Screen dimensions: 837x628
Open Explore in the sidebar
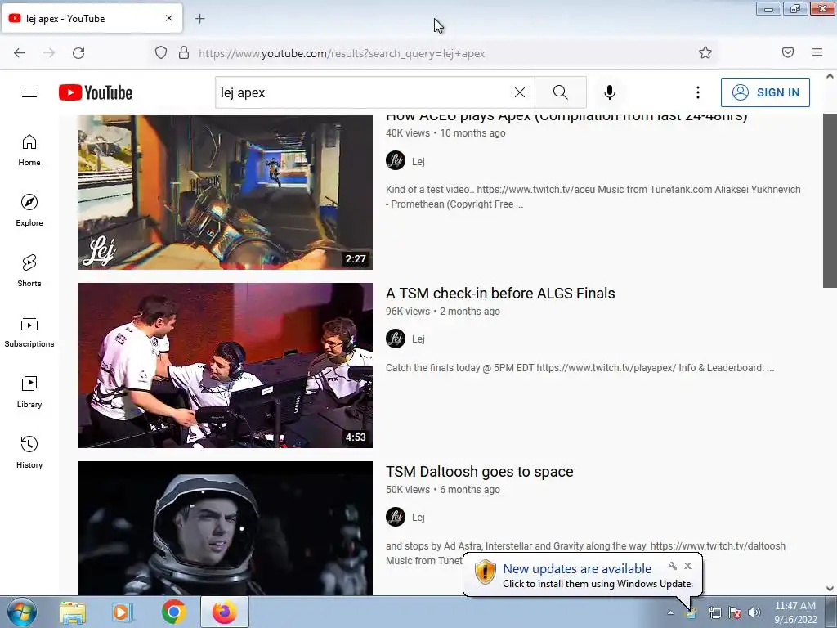point(29,210)
